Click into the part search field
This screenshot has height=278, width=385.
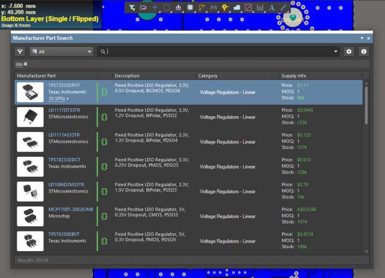tap(218, 52)
